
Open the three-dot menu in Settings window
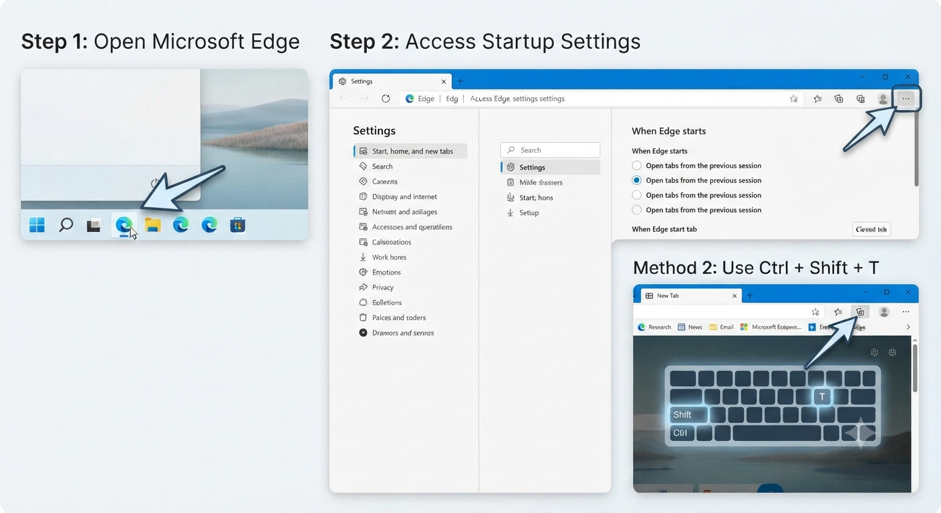[x=906, y=99]
